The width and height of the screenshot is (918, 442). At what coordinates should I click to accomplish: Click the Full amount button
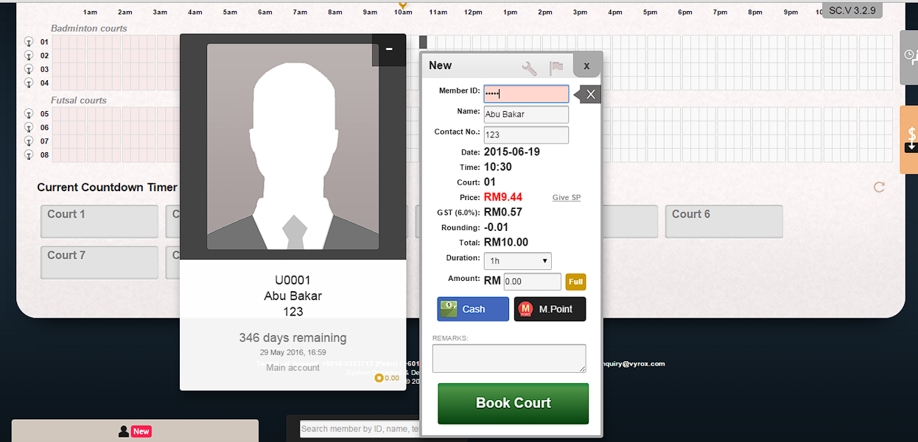click(575, 282)
